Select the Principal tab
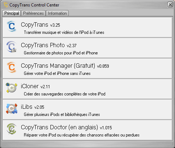This screenshot has height=148, width=175. [12, 13]
